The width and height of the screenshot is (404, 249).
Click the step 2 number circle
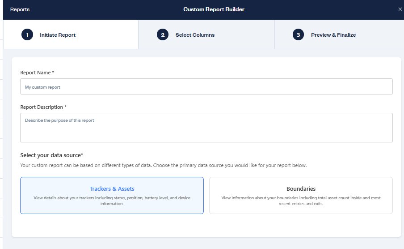click(163, 35)
